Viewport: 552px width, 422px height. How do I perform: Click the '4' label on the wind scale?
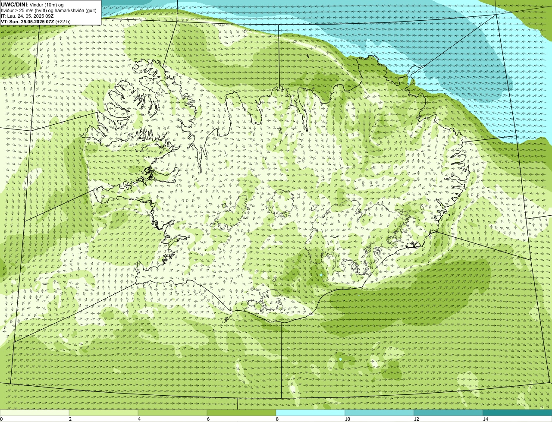pyautogui.click(x=139, y=419)
